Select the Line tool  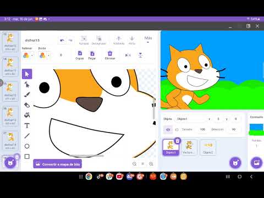[27, 136]
